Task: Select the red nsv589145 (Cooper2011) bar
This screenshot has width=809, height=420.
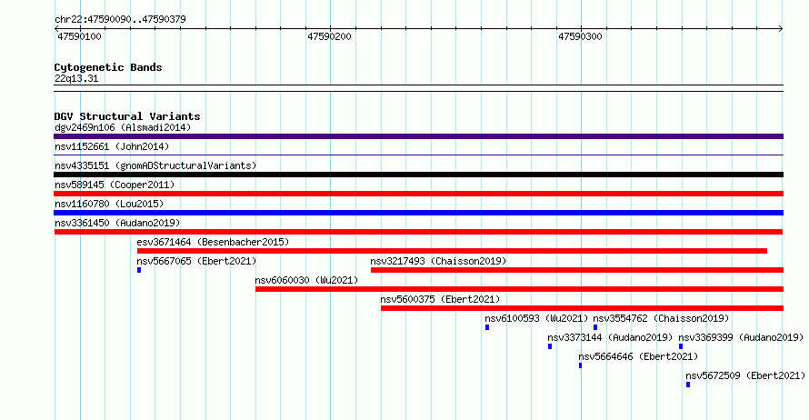Action: coord(418,194)
